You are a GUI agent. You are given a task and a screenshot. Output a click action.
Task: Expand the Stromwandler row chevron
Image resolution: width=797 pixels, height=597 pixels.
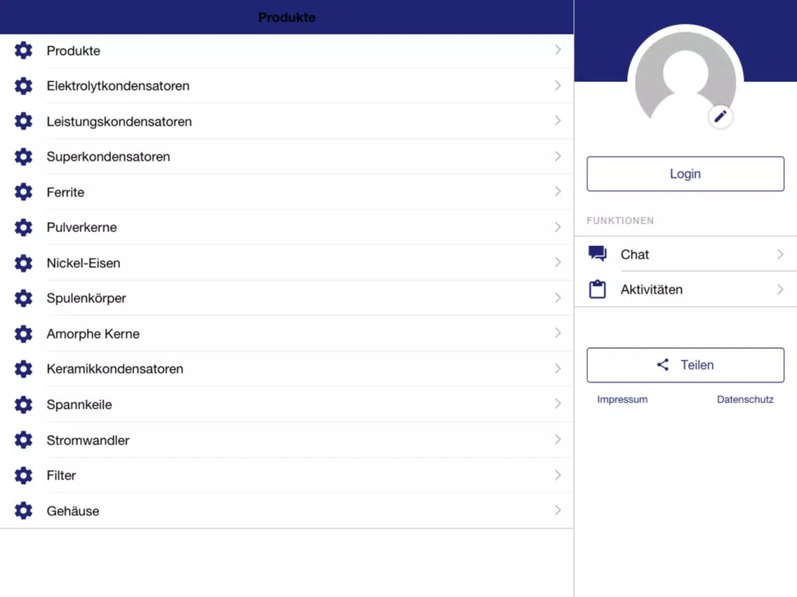point(558,439)
